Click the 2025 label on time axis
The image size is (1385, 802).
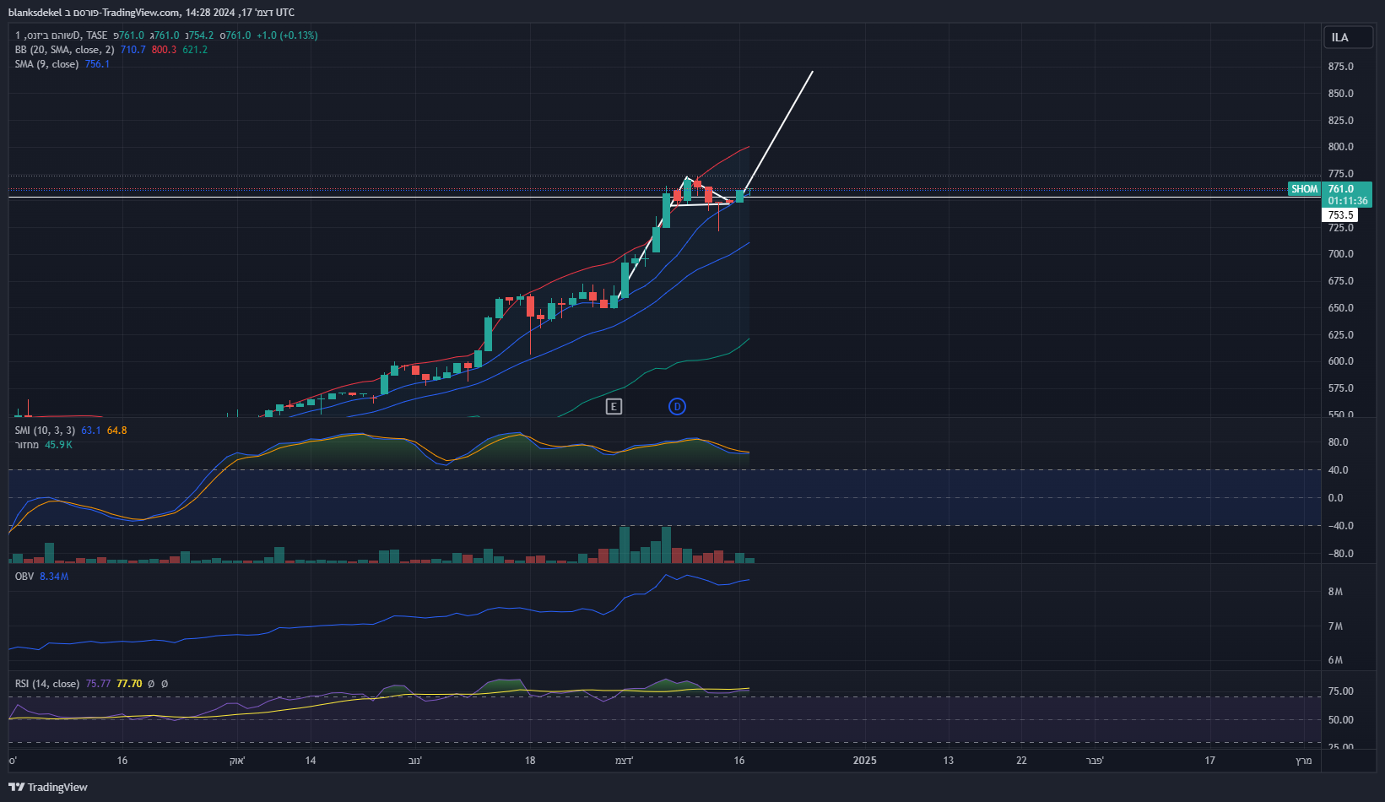(865, 761)
